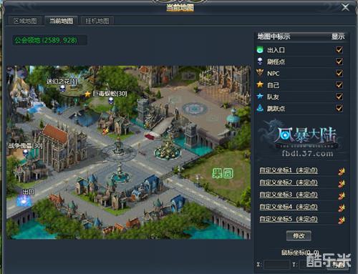Screen dimensions: 358x274
Task: Close the 当前地图 window
Action: point(345,8)
